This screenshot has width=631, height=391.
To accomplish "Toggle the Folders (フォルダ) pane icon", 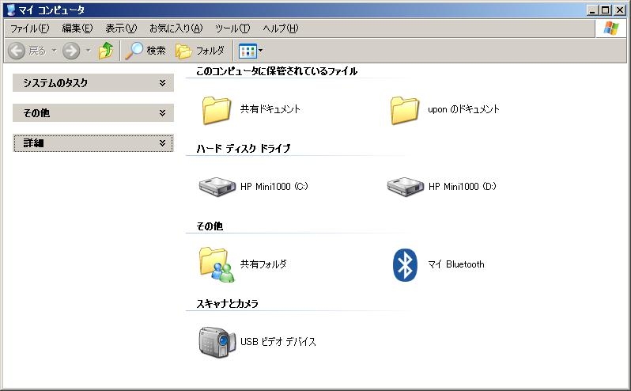I will [x=183, y=51].
